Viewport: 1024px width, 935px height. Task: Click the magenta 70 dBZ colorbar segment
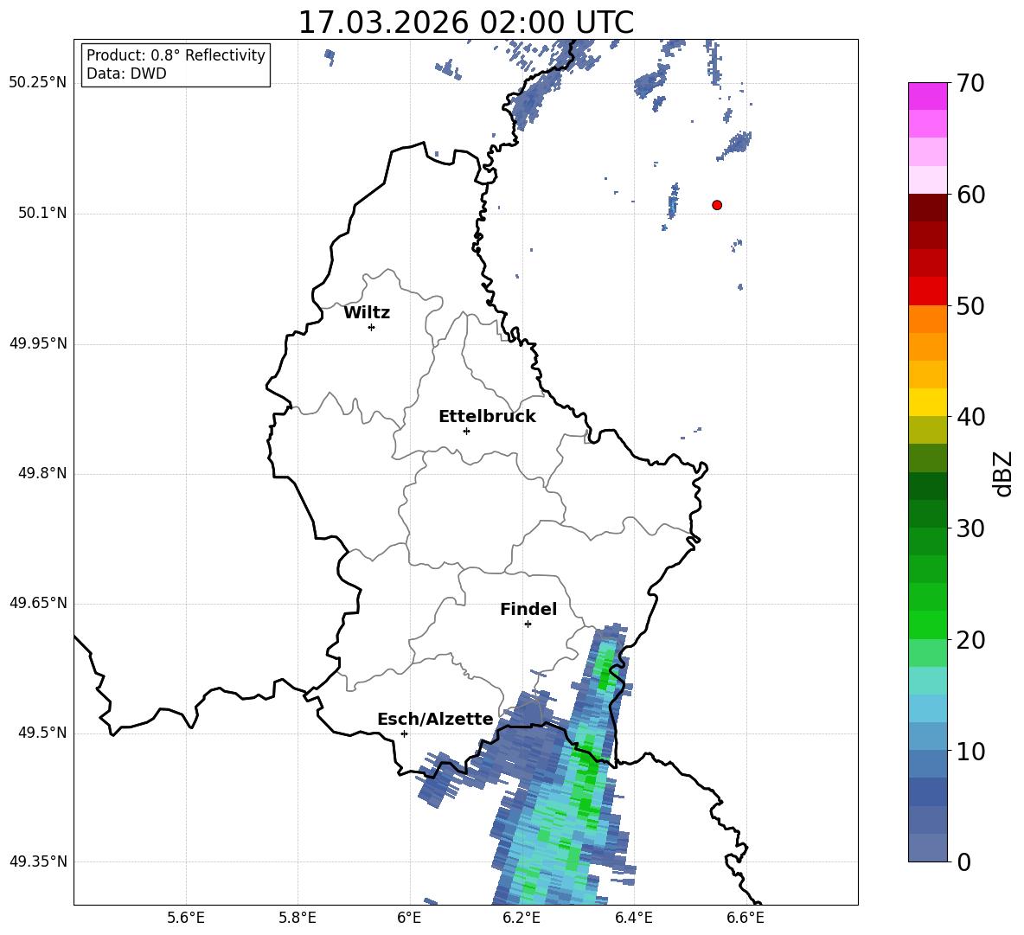pyautogui.click(x=928, y=96)
